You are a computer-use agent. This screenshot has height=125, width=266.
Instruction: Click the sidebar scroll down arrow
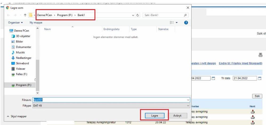pyautogui.click(x=38, y=93)
